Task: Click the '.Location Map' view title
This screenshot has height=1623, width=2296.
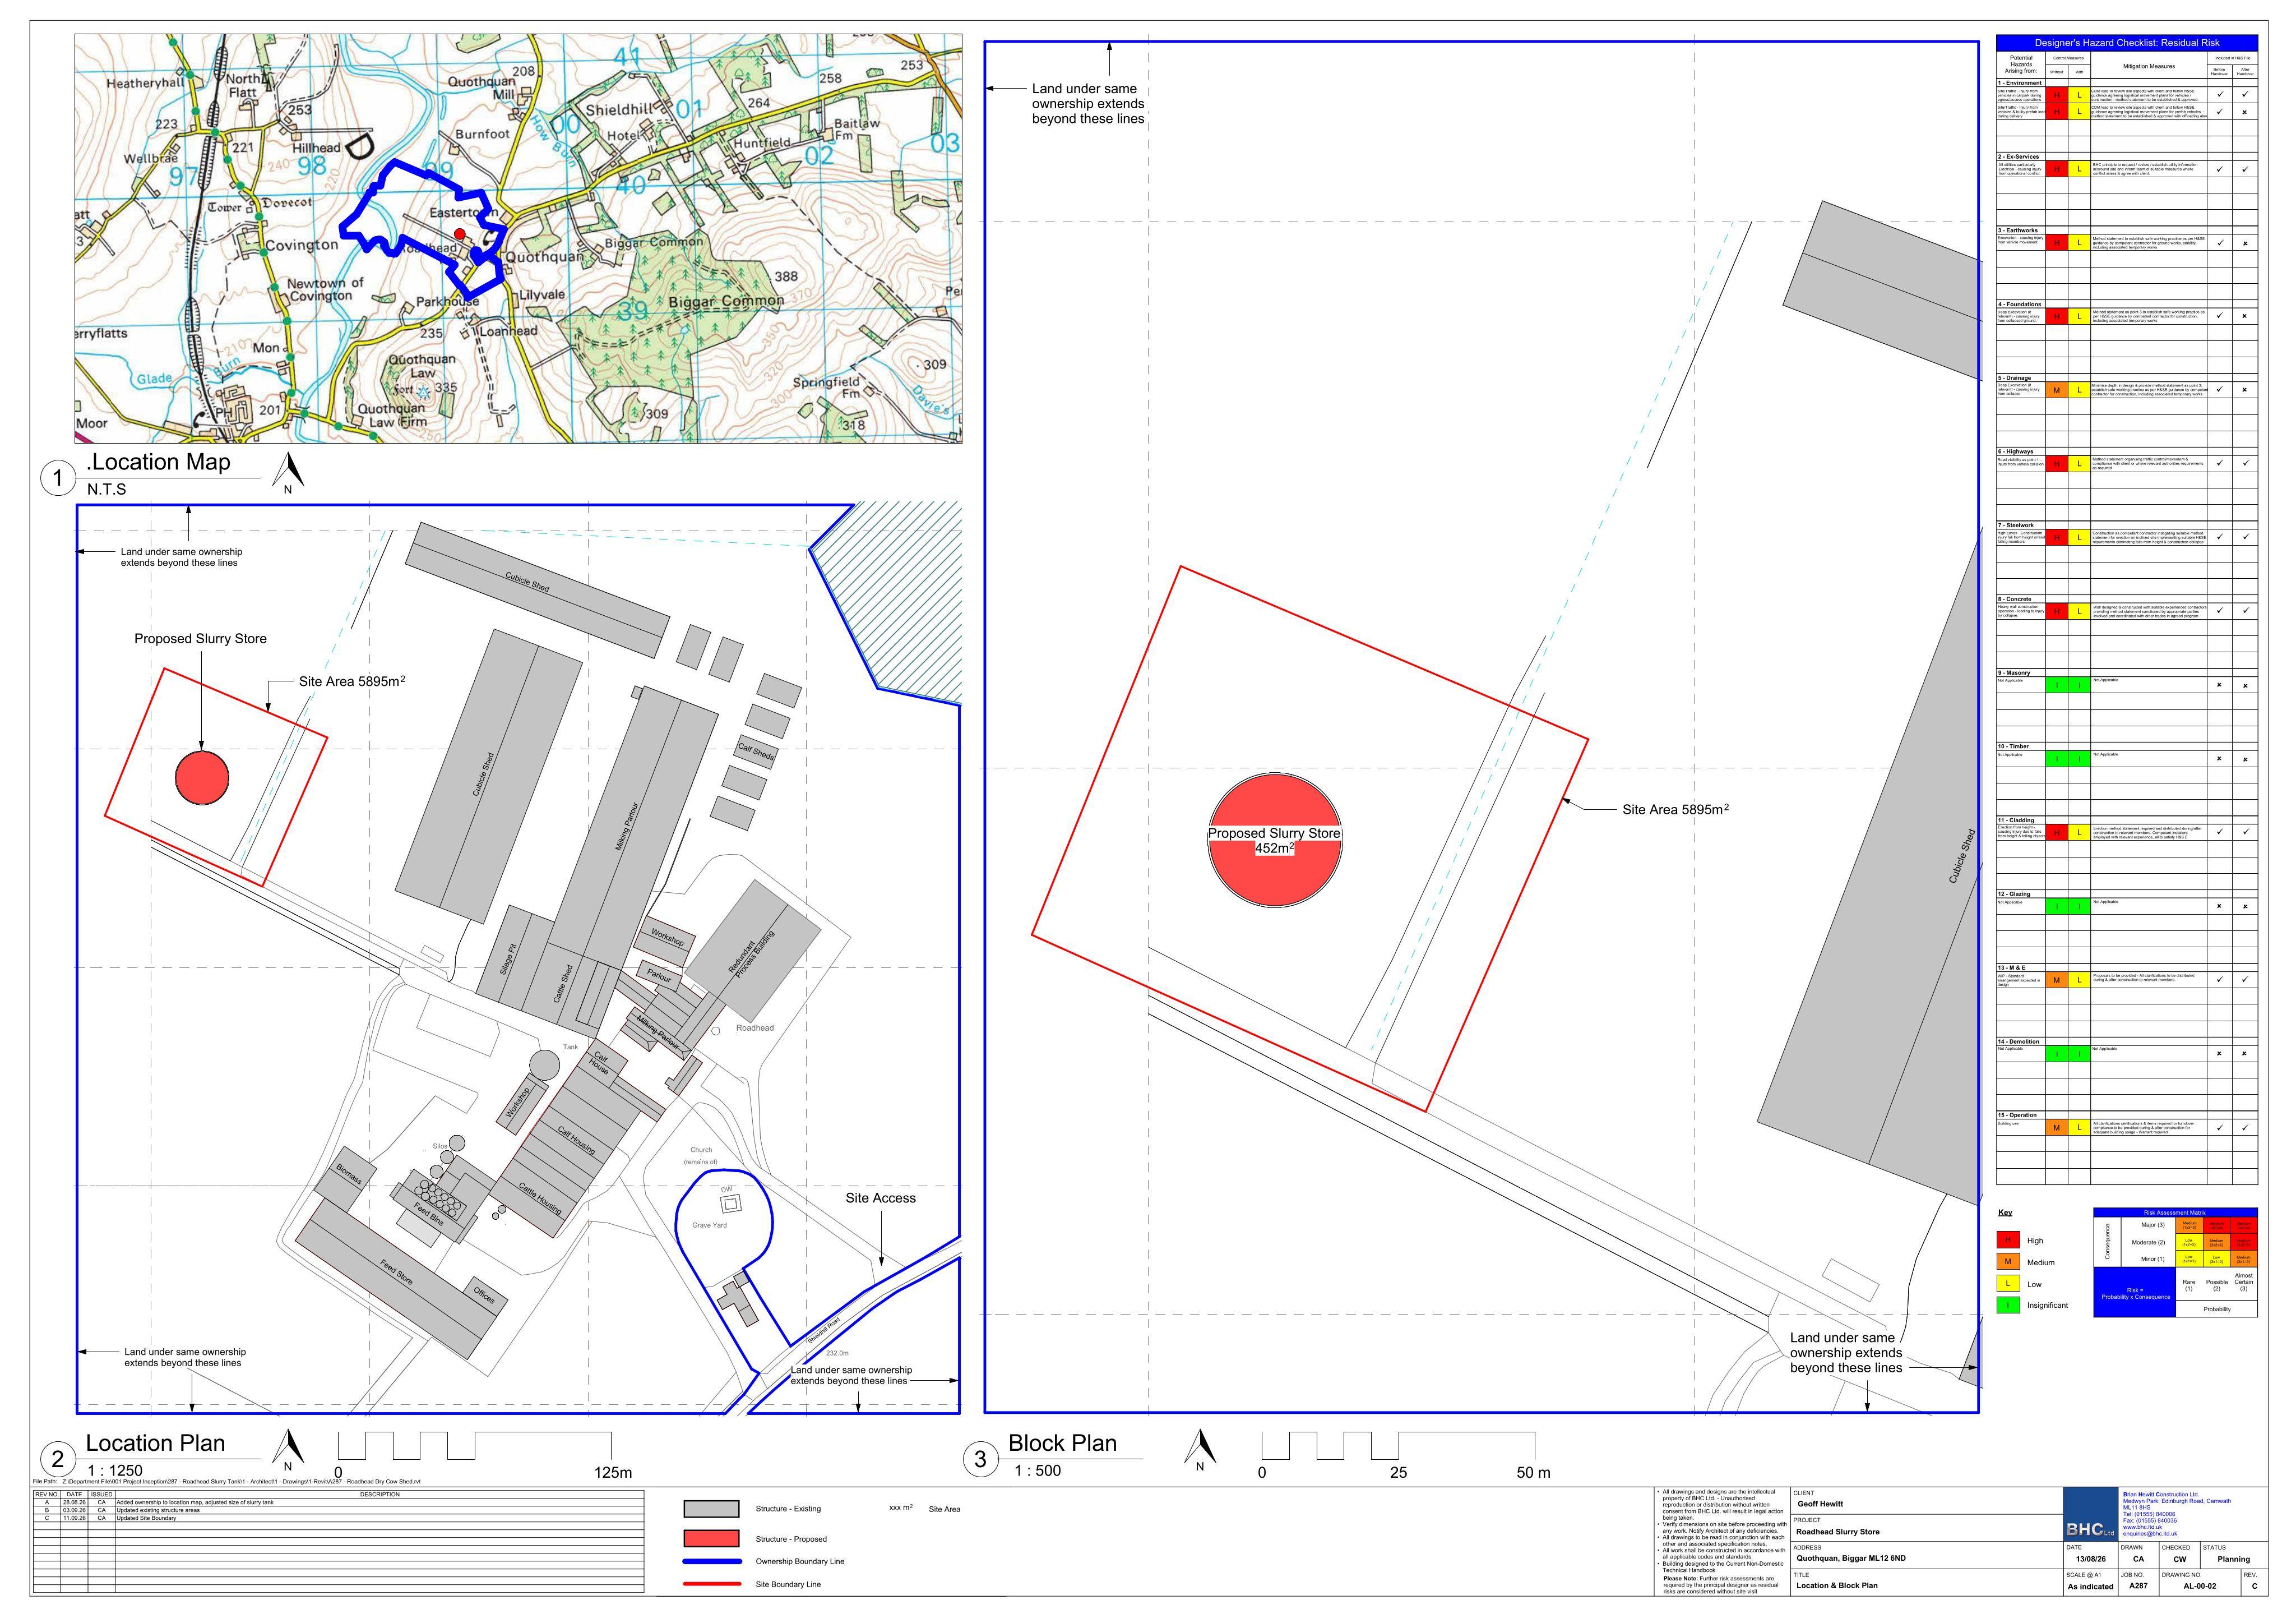Action: pyautogui.click(x=158, y=462)
